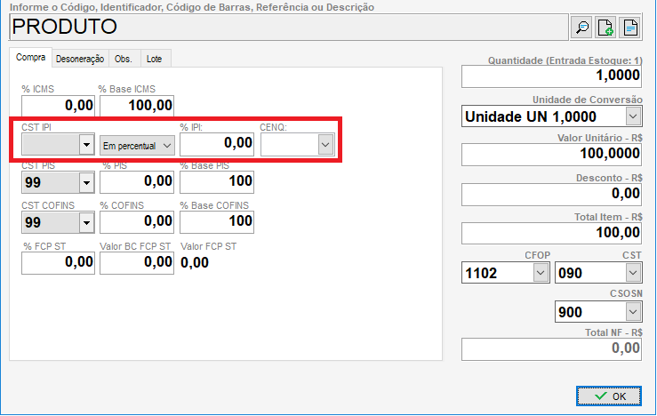Expand the CSOSN 900 dropdown
Screen dimensions: 657x416
point(632,312)
